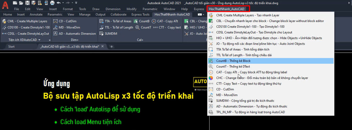
Task: Click TTA - ToTal of Areas in ribbon
Action: click(x=115, y=21)
